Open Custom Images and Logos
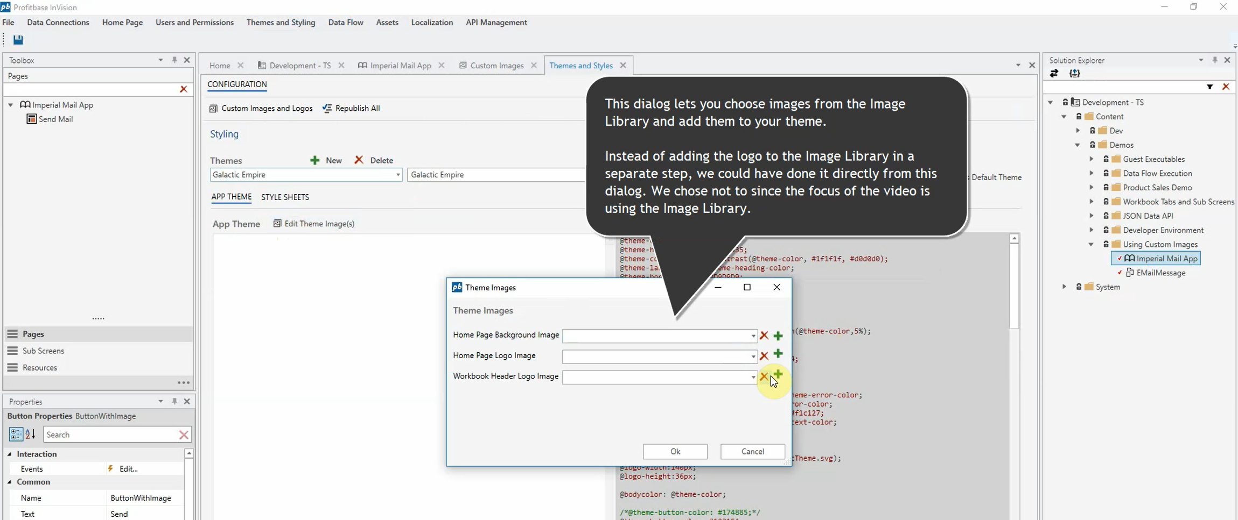Viewport: 1238px width, 520px height. pos(261,109)
